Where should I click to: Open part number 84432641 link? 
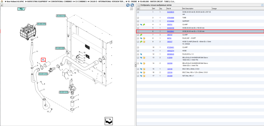(171, 31)
